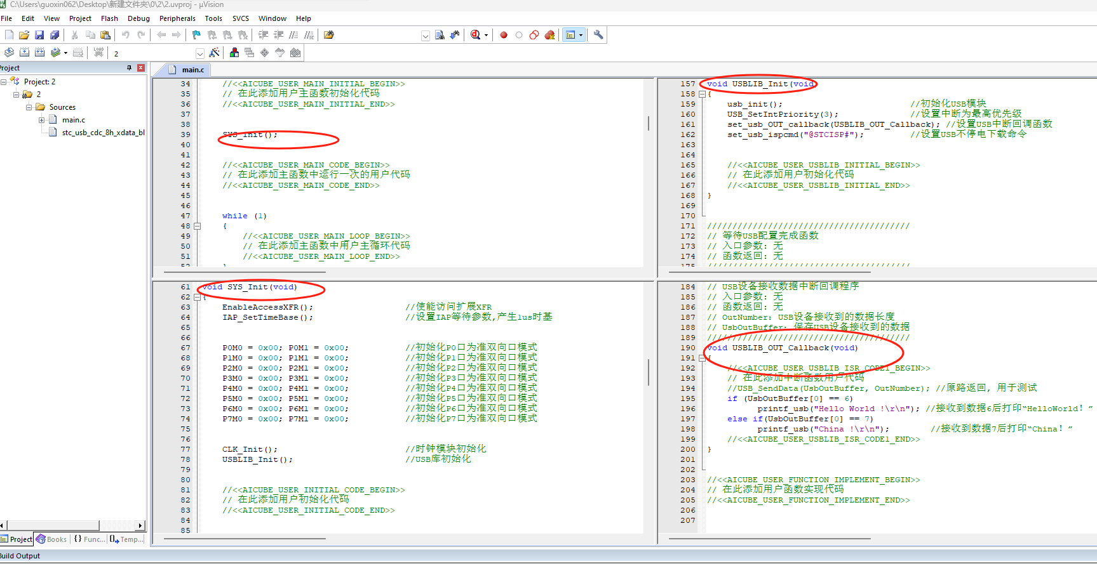Click the Project panel scrollbar right arrow
1097x566 pixels.
[x=140, y=525]
